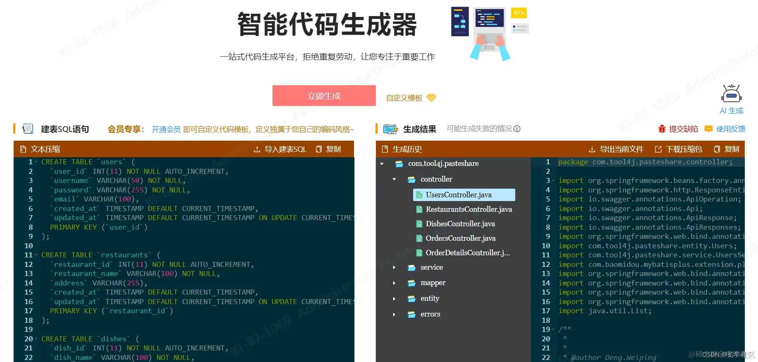Click the DishesController.java file icon
The image size is (758, 362).
coord(419,224)
